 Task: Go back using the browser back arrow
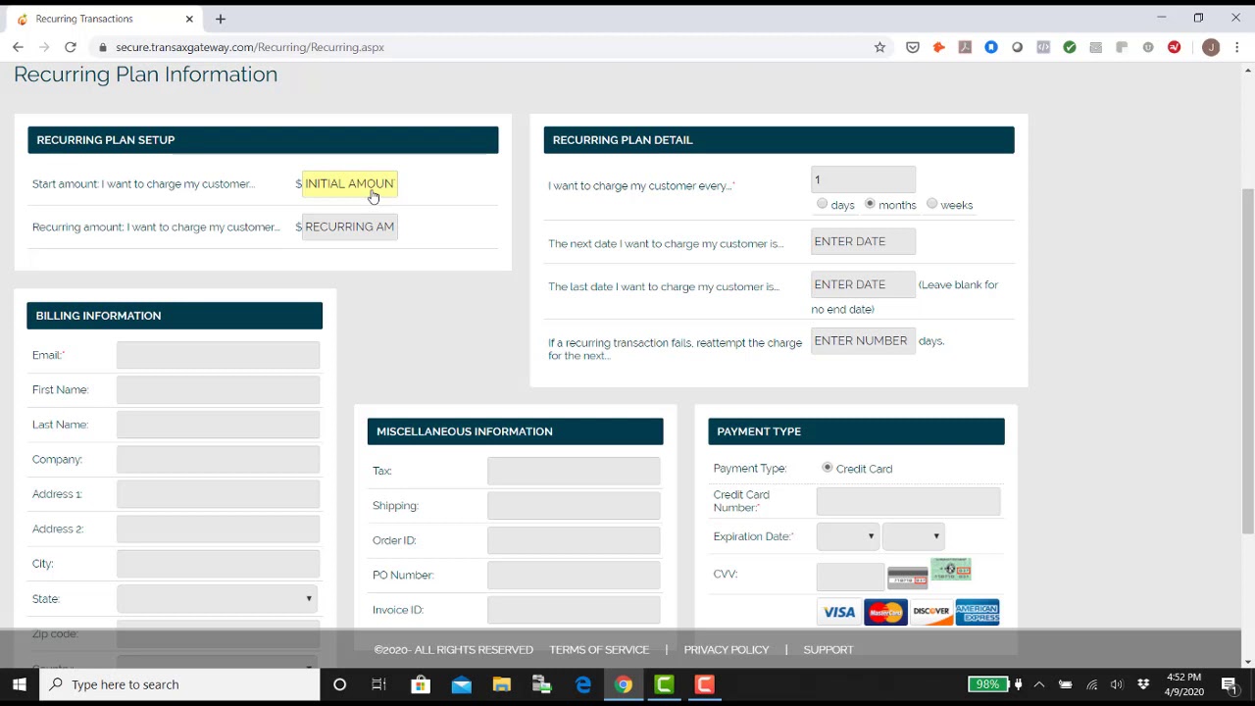[x=19, y=47]
